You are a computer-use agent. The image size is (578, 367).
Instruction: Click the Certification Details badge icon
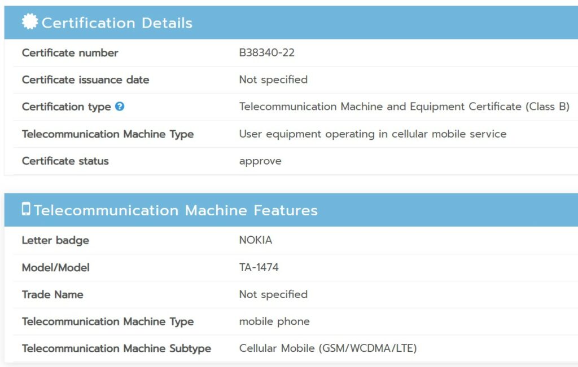[29, 21]
